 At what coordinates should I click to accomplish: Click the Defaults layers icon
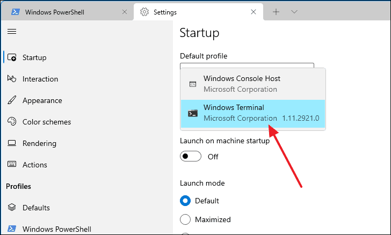pyautogui.click(x=11, y=208)
